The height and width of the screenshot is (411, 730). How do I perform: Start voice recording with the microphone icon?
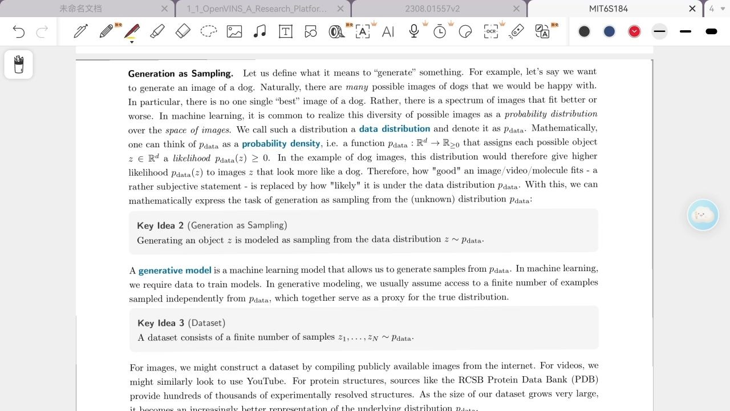(x=414, y=31)
